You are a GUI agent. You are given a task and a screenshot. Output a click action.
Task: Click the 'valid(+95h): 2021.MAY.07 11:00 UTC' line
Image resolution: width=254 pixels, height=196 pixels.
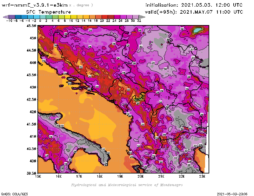click(194, 12)
